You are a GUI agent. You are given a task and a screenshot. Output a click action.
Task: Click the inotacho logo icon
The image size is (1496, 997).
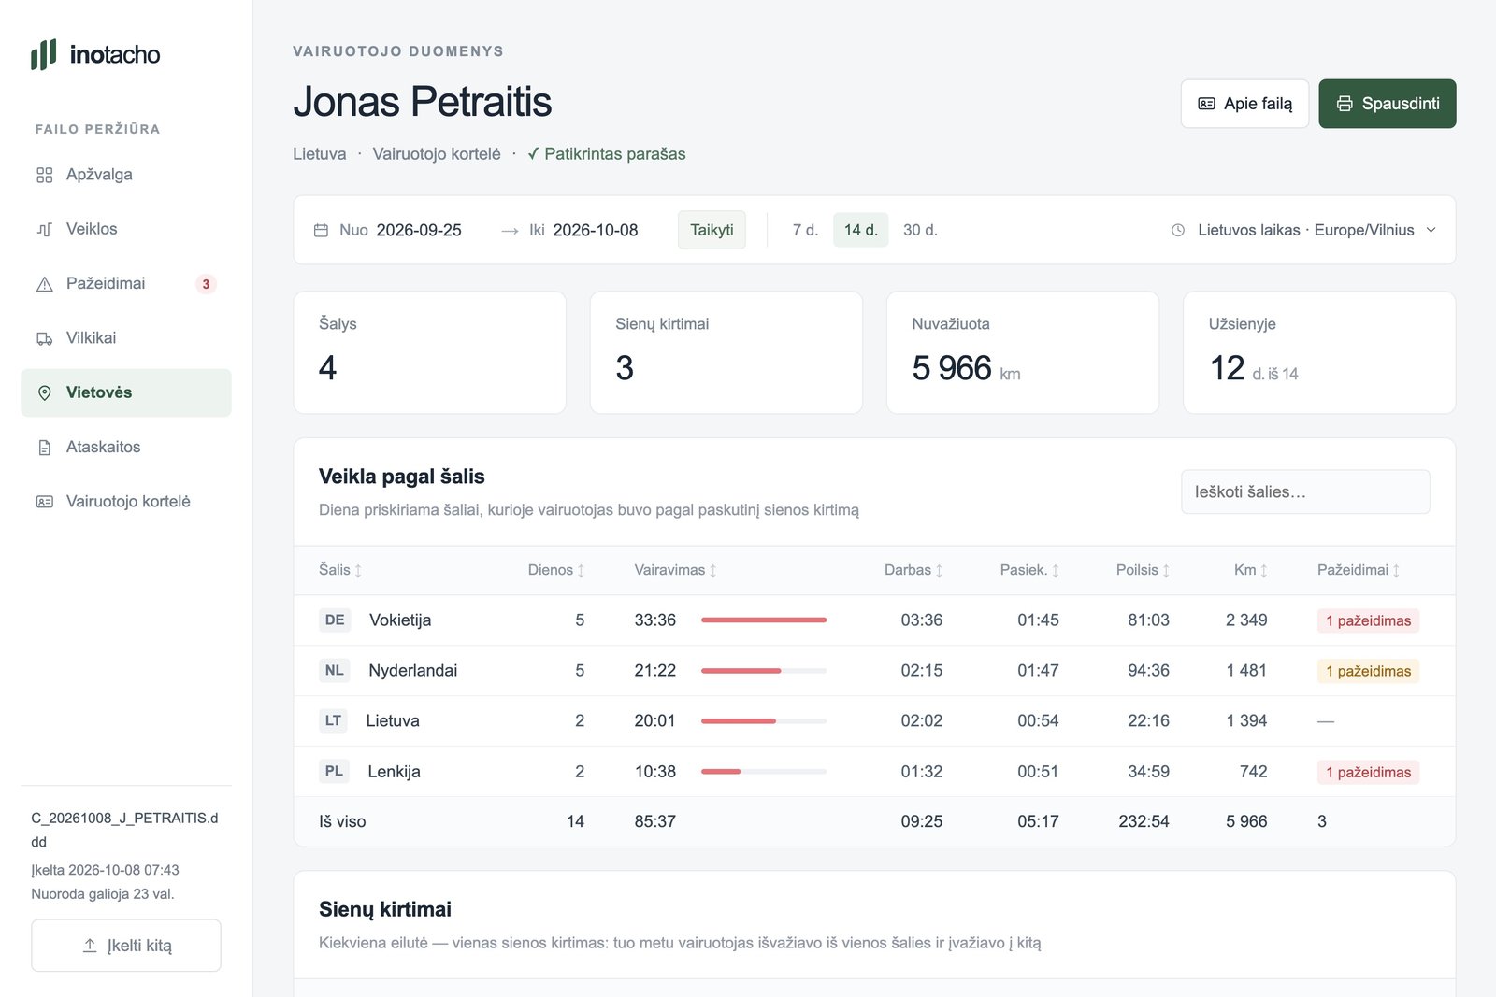tap(44, 54)
